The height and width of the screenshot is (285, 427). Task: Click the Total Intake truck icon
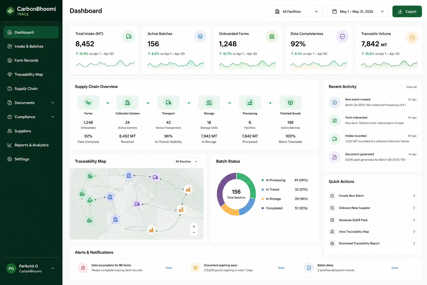129,36
